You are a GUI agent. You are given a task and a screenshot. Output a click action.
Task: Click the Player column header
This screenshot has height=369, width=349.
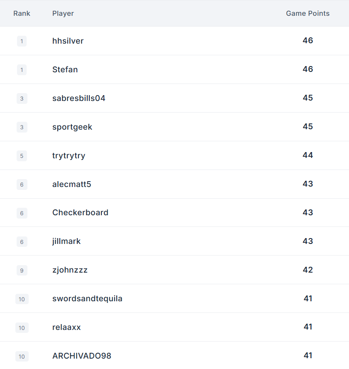click(x=63, y=13)
